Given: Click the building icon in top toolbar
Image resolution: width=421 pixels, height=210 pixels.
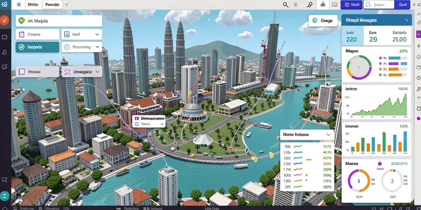Looking at the screenshot, I should pos(323,5).
